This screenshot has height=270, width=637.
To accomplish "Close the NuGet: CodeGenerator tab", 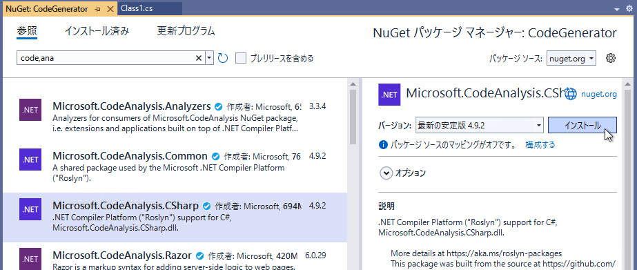I will [x=110, y=8].
